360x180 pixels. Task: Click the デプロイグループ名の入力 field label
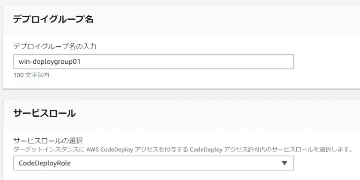tap(55, 46)
